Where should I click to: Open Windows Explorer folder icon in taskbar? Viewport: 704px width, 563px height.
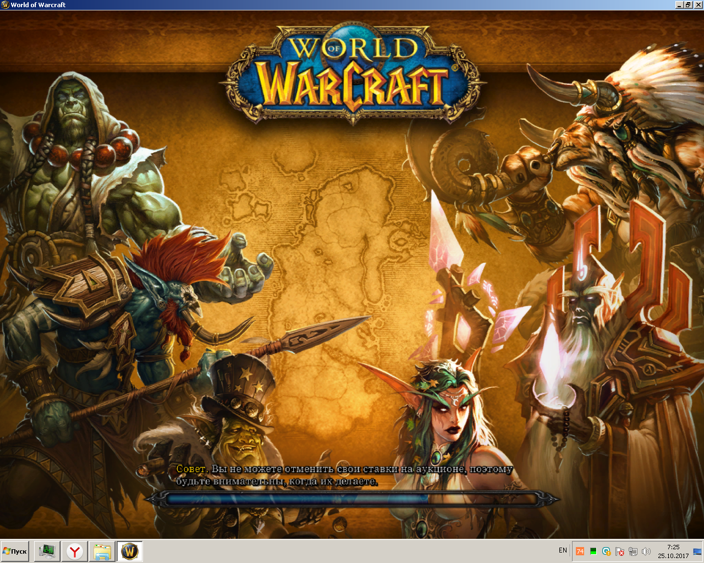(102, 551)
